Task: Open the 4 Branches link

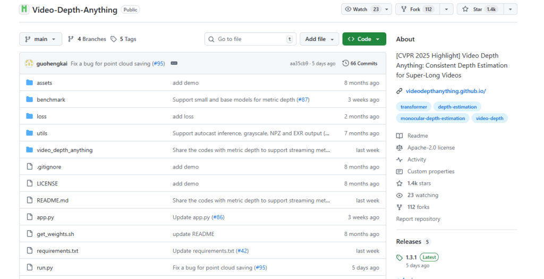Action: [87, 39]
